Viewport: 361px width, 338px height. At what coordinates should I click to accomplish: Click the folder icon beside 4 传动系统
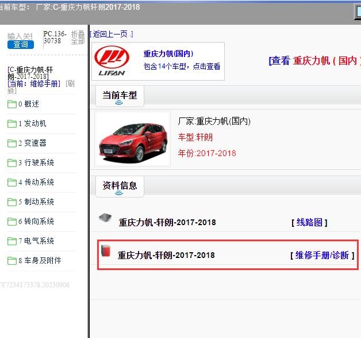[12, 183]
